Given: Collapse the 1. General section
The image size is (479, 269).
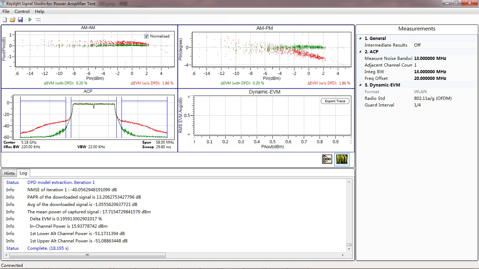Looking at the screenshot, I should (359, 38).
